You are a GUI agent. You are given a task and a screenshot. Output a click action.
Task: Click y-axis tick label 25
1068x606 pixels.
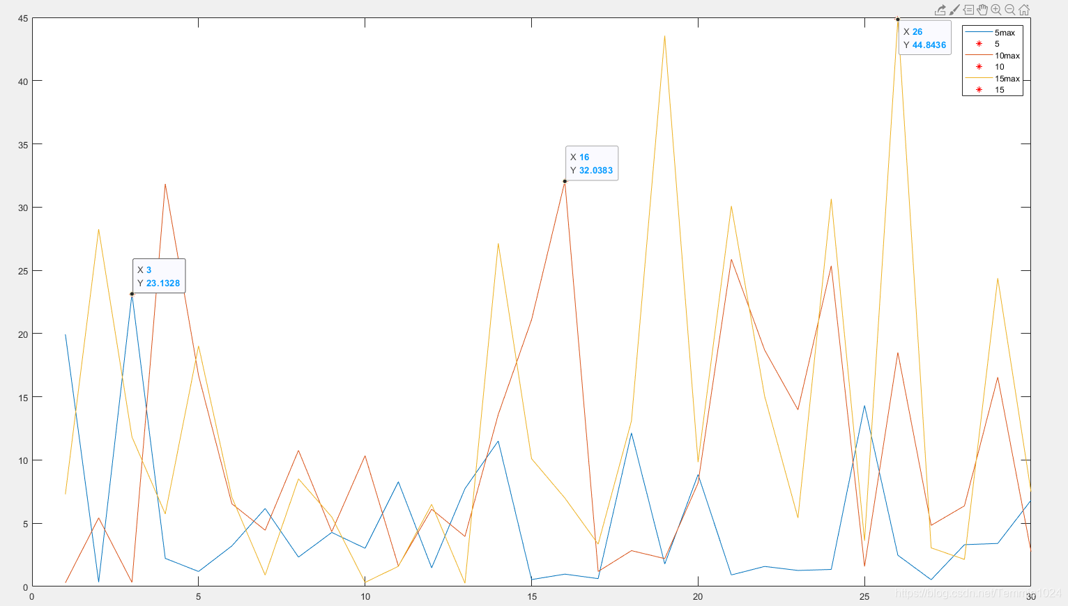23,271
